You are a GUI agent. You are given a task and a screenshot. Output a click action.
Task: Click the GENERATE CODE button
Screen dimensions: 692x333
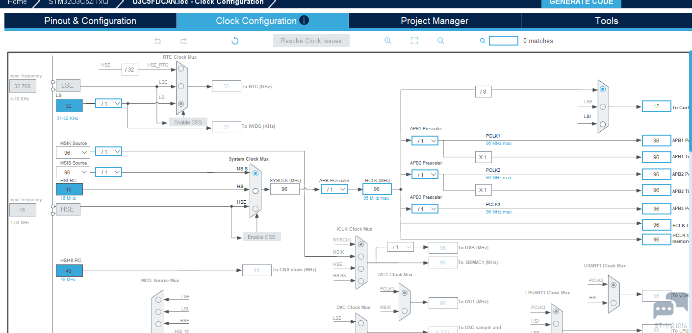[x=581, y=3]
